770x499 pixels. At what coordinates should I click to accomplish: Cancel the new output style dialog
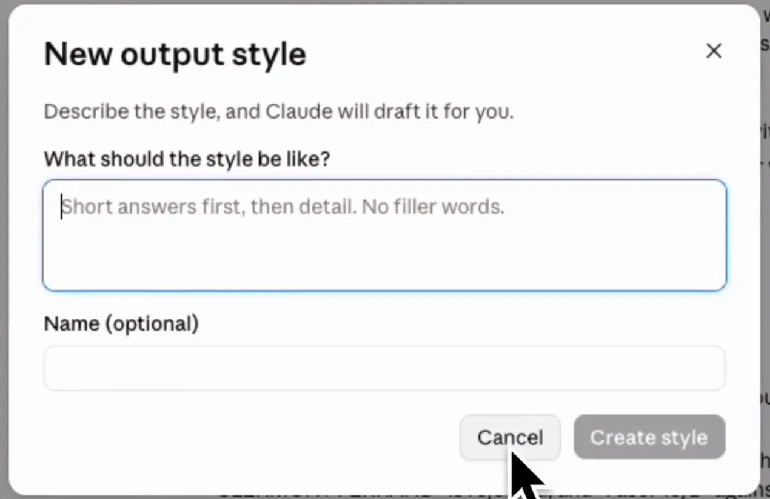510,437
